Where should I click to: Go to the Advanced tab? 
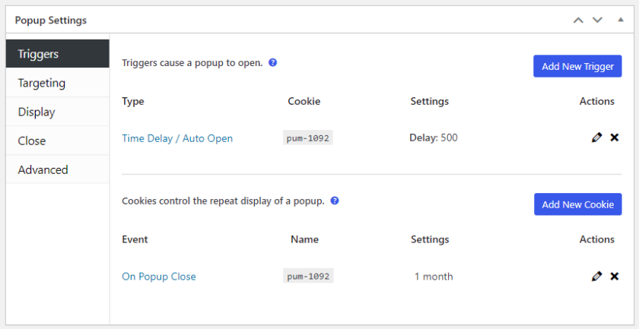58,169
